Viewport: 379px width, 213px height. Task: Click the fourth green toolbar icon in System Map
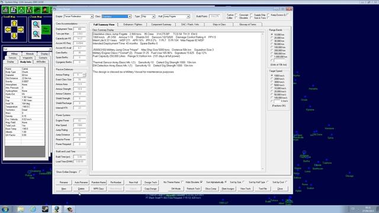[29, 10]
